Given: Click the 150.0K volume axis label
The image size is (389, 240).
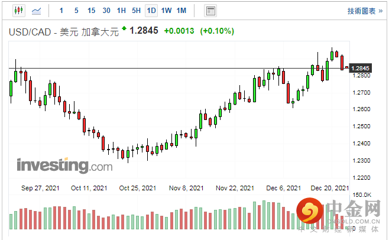Looking at the screenshot, I should click(362, 195).
